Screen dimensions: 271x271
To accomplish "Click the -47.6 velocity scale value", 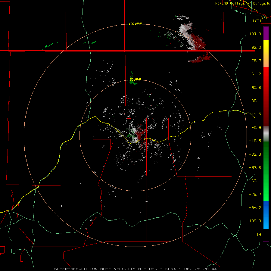I will 255,168.
